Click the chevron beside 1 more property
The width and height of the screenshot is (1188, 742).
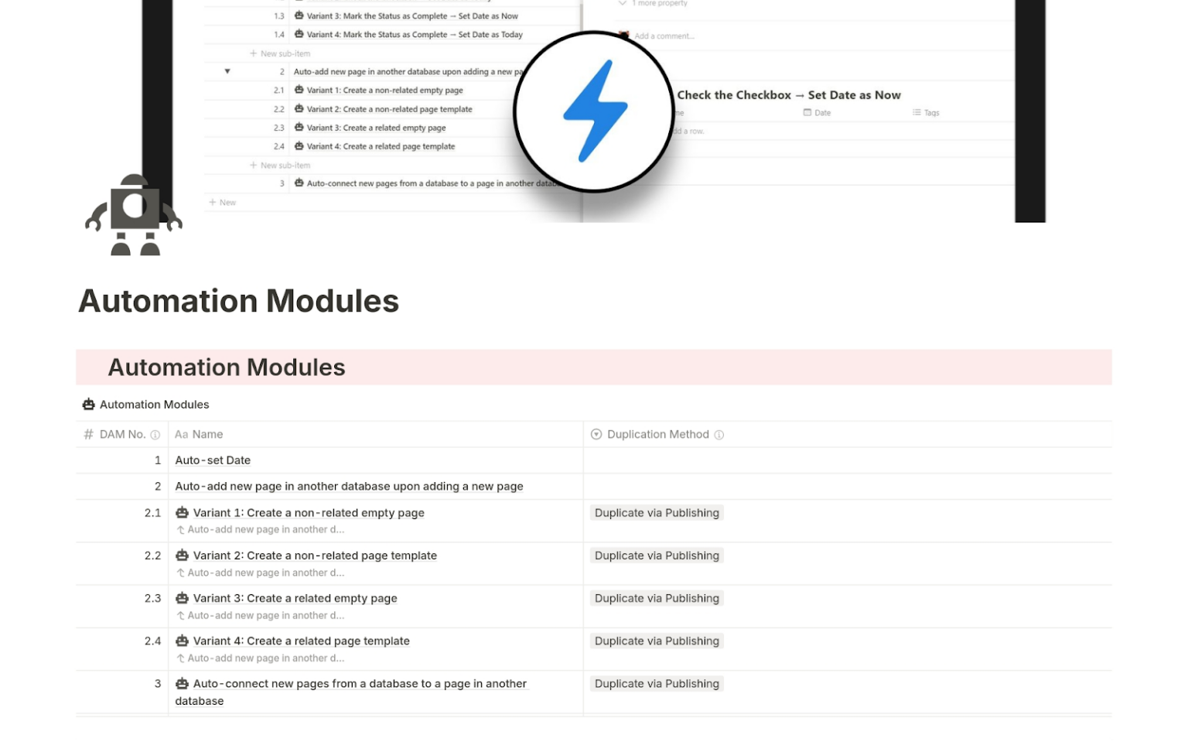click(623, 4)
